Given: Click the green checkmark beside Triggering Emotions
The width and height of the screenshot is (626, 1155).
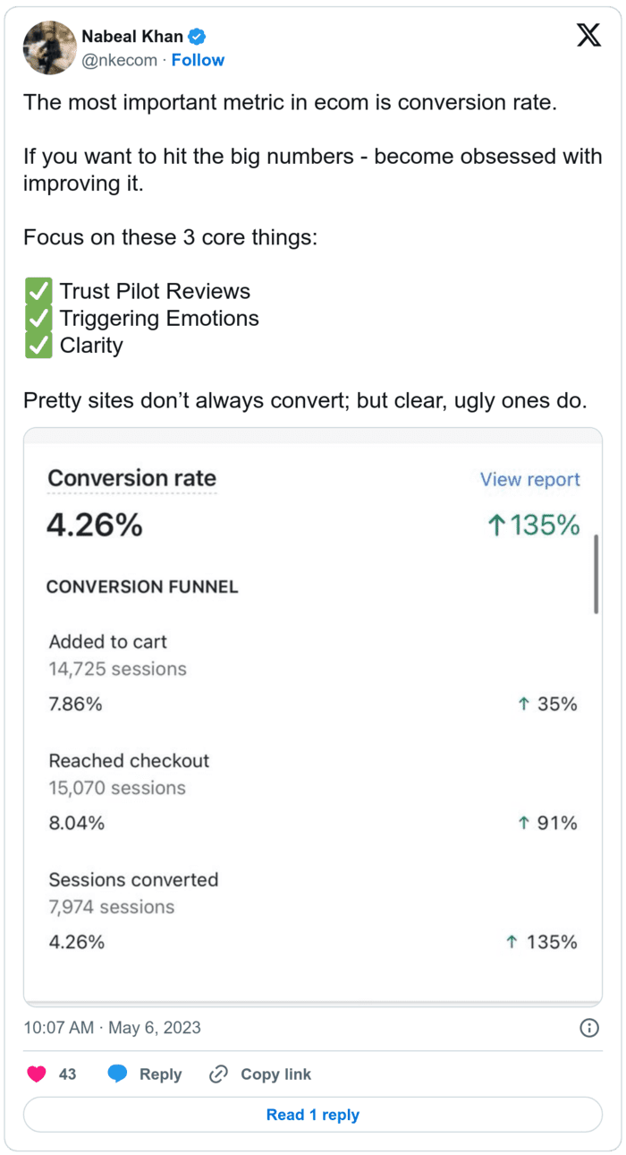Looking at the screenshot, I should tap(38, 318).
